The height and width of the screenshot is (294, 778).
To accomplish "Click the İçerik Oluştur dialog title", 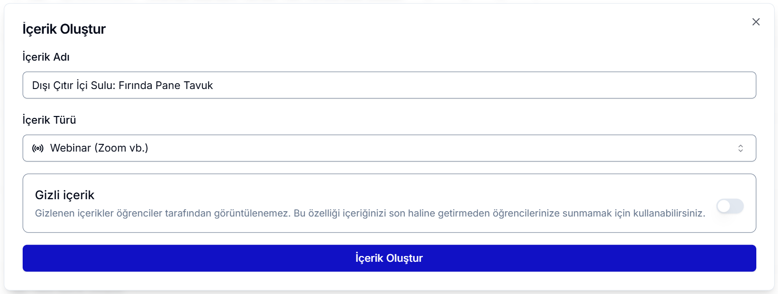I will coord(64,29).
